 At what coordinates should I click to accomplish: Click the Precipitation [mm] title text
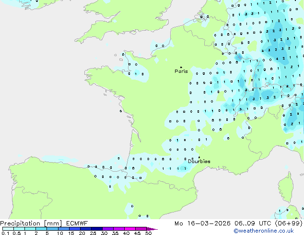coord(31,223)
